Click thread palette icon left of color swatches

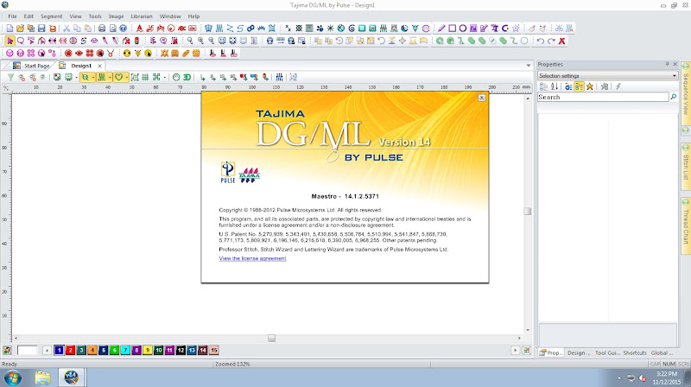click(7, 351)
